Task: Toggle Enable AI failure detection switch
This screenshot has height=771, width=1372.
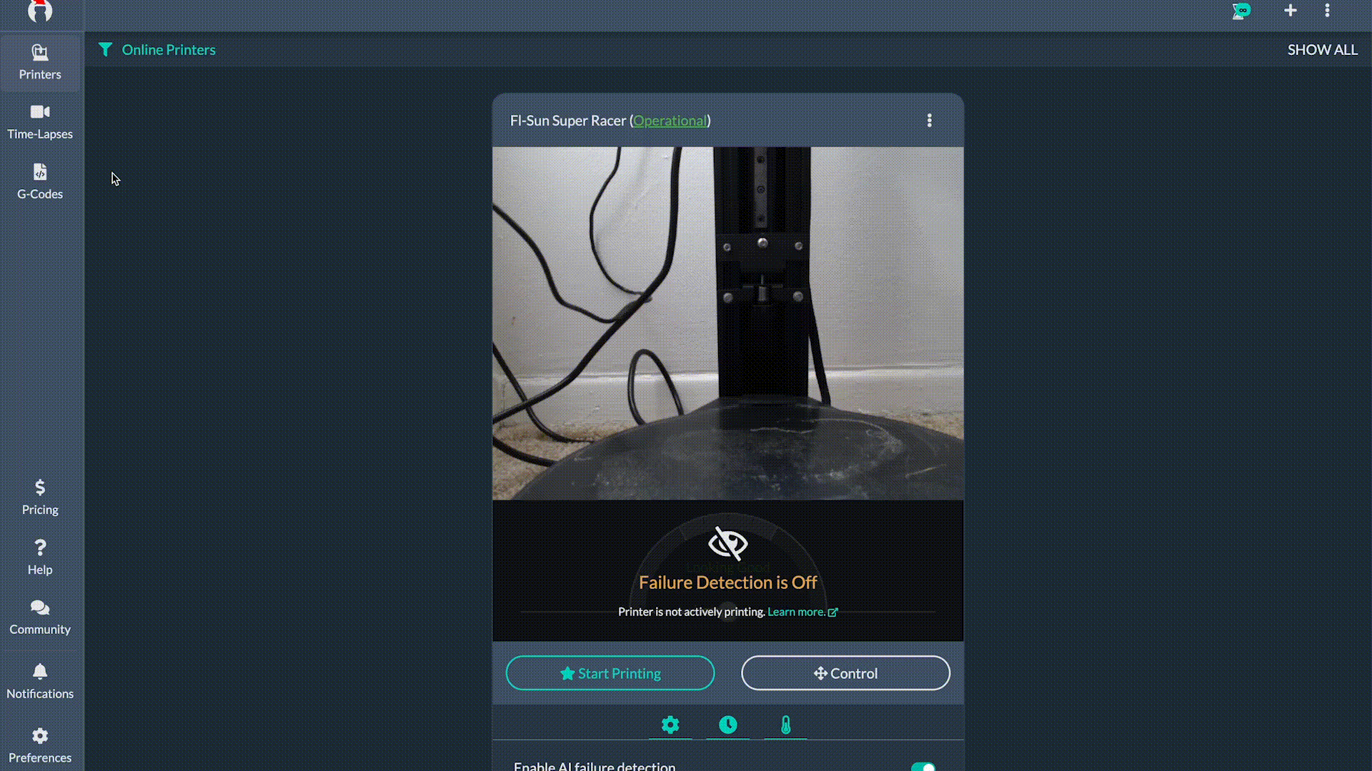Action: tap(923, 767)
